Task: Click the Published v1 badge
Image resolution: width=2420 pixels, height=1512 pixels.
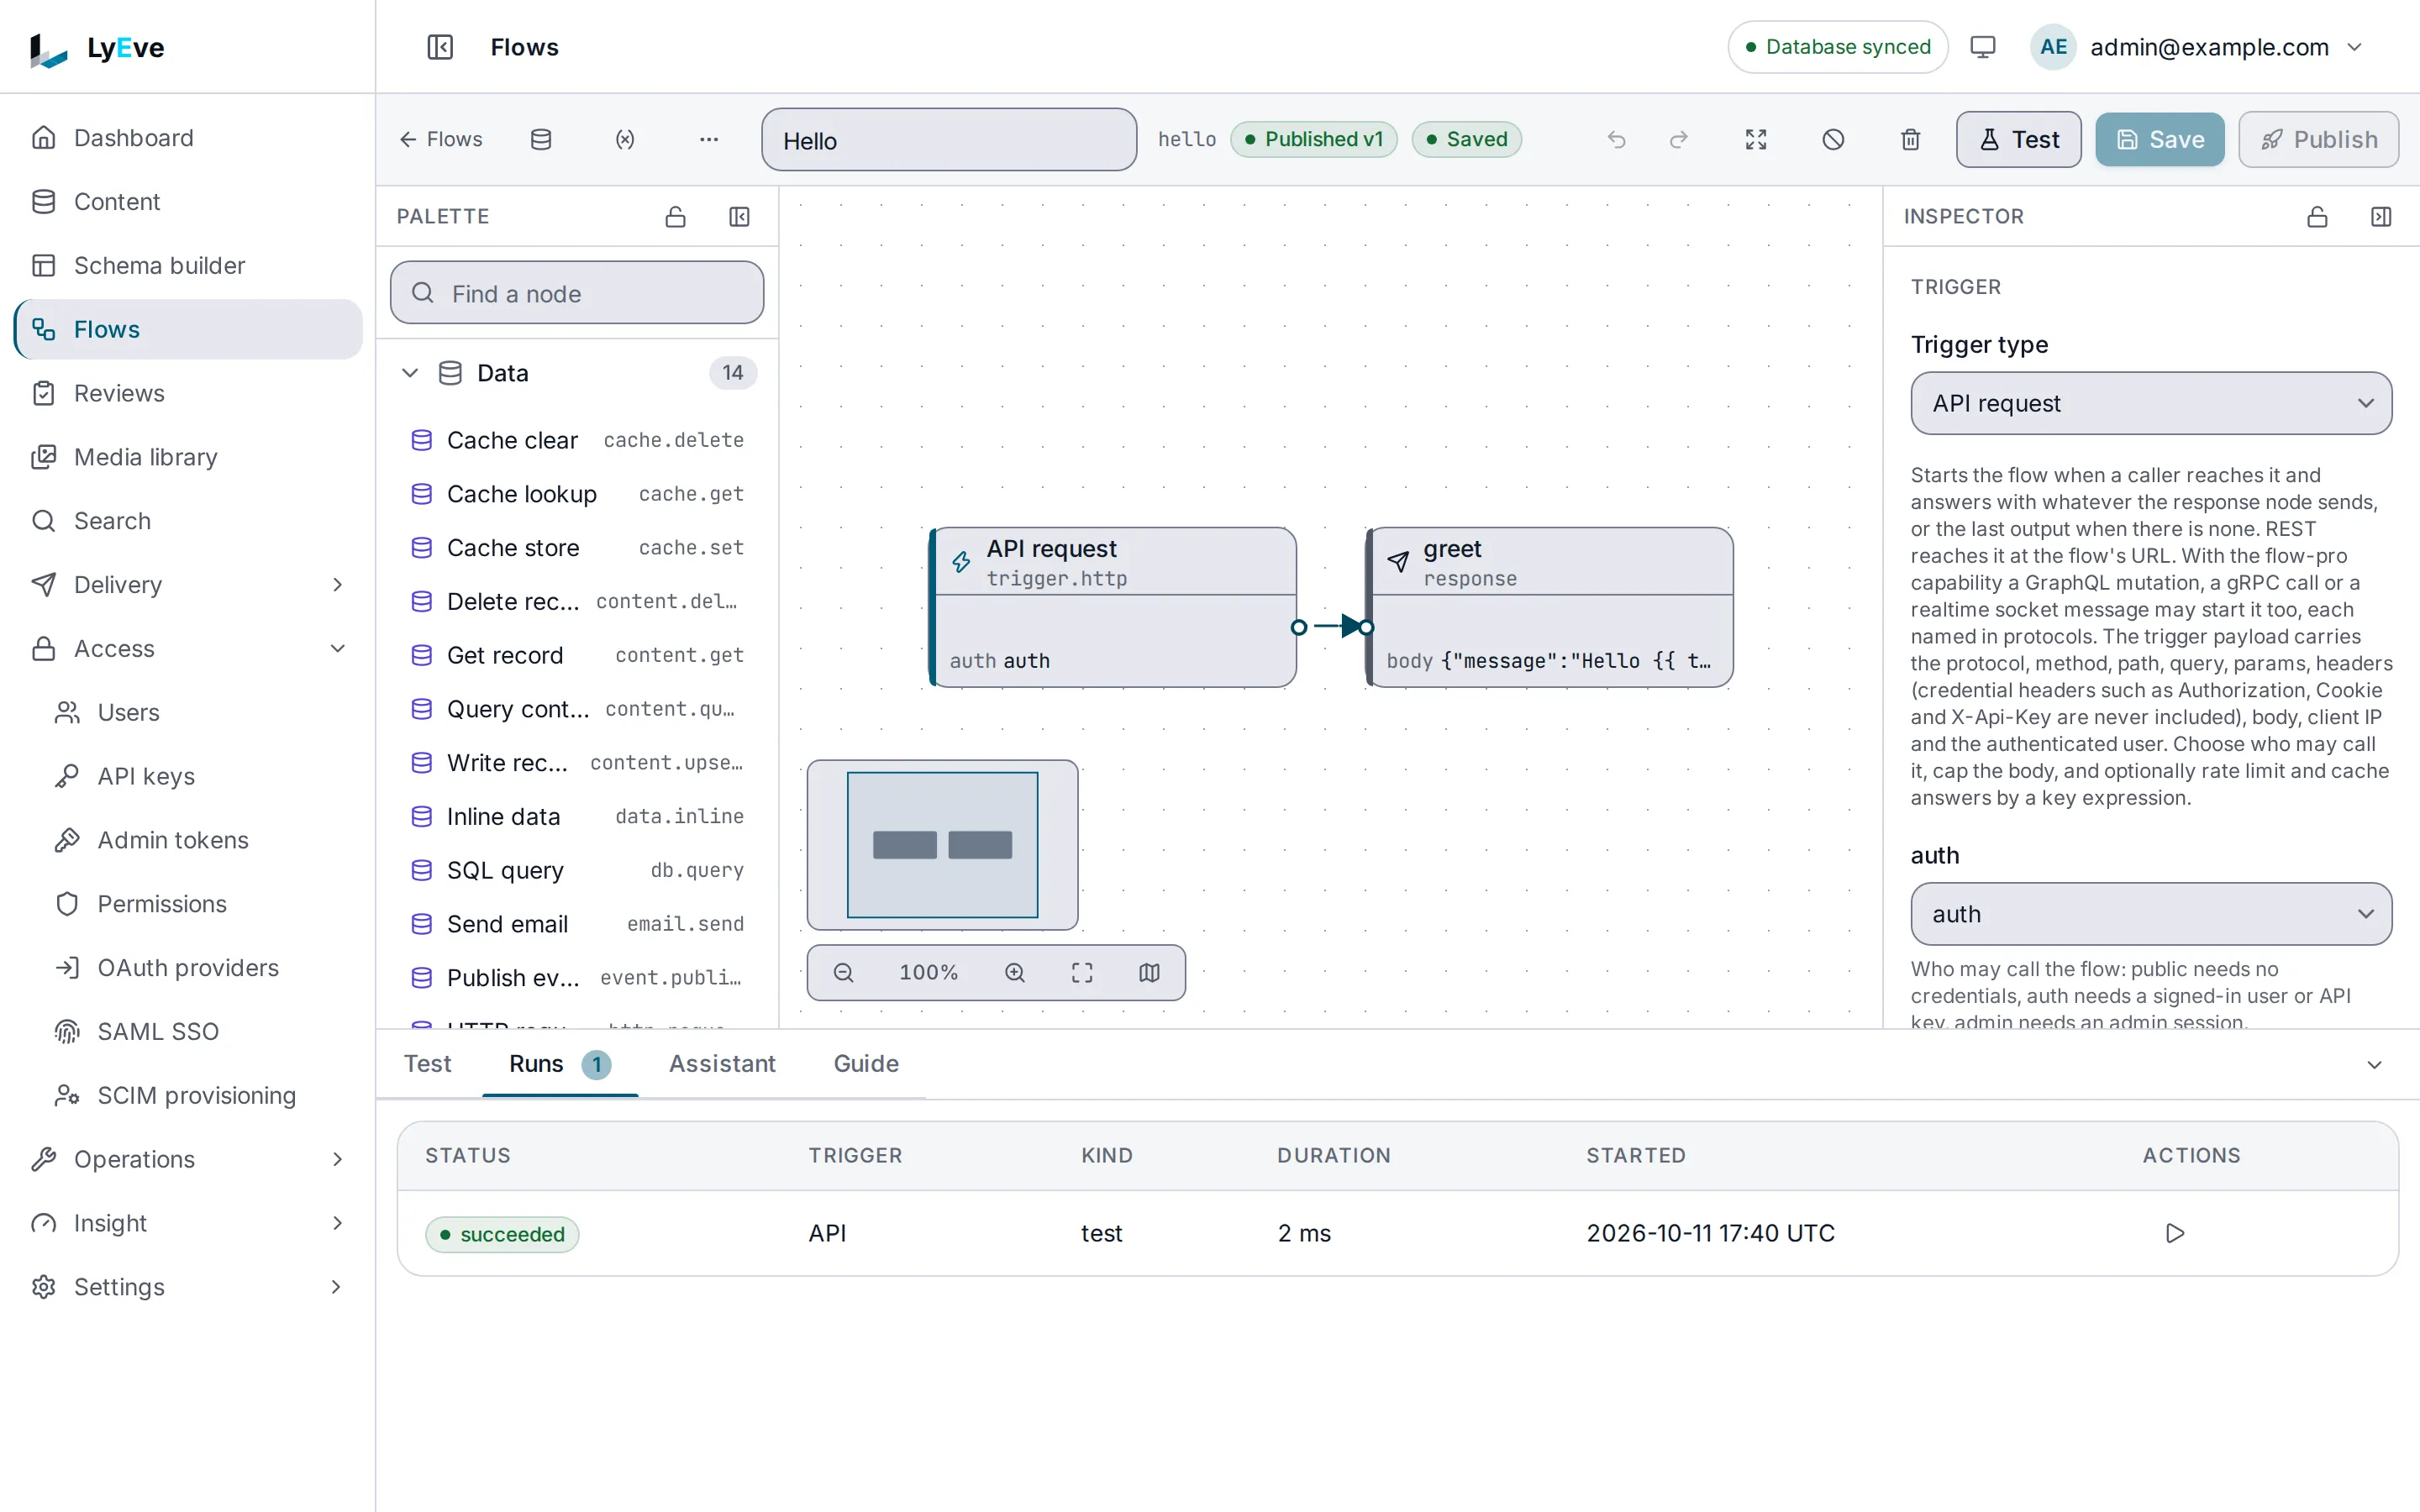Action: tap(1313, 139)
